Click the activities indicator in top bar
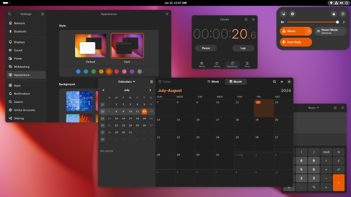 6,3
